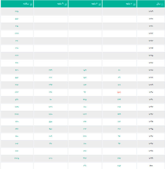The width and height of the screenshot is (165, 169).
Task: Click the سالانه value ۵۵۱ in row ۱۳۸۸
Action: 17,77
